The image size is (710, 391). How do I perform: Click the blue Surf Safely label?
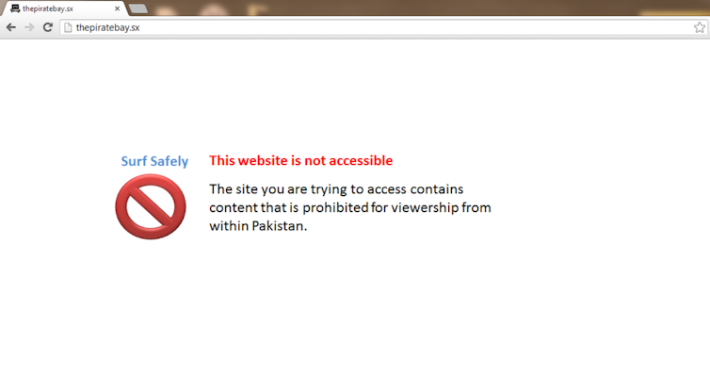154,161
